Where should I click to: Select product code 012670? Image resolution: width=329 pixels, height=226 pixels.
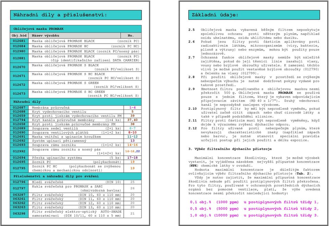pos(19,67)
